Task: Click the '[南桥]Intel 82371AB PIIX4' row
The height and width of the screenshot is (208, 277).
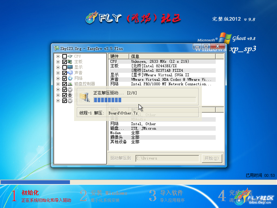Action: click(x=162, y=70)
